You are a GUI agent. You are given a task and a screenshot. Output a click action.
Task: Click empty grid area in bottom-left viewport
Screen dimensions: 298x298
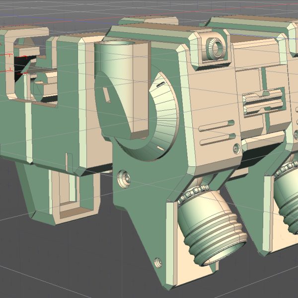click(50, 263)
